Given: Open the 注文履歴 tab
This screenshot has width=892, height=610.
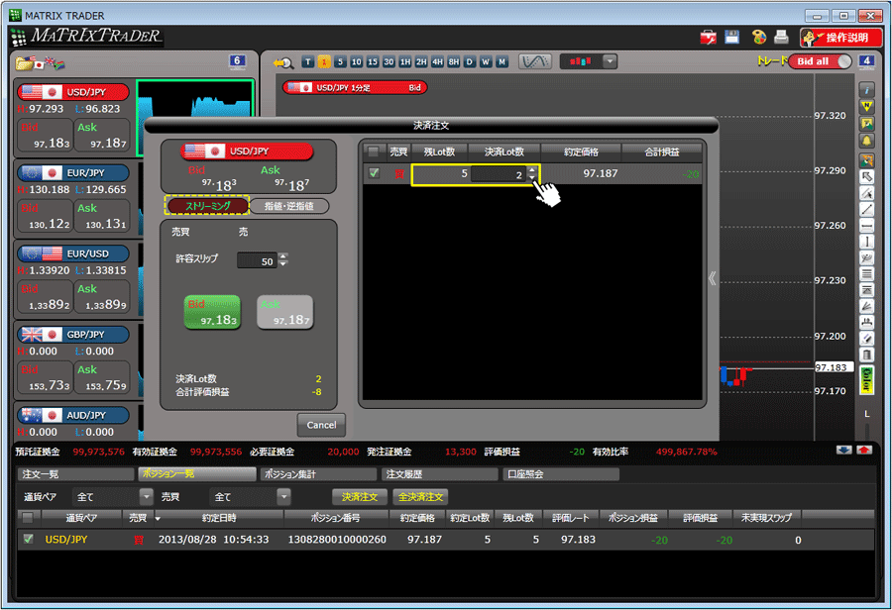Looking at the screenshot, I should [x=440, y=474].
